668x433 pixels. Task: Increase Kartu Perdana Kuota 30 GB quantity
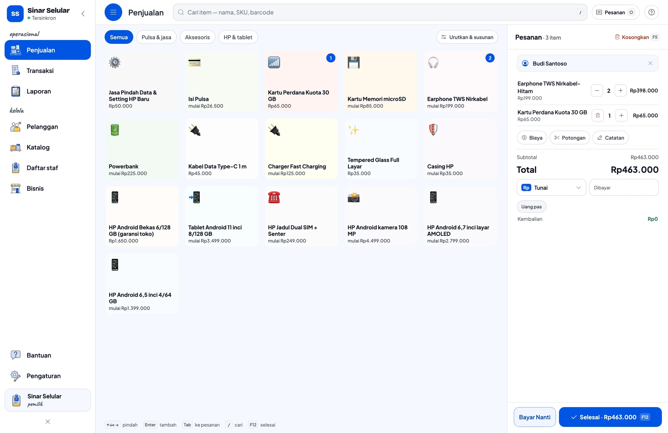[x=621, y=115]
